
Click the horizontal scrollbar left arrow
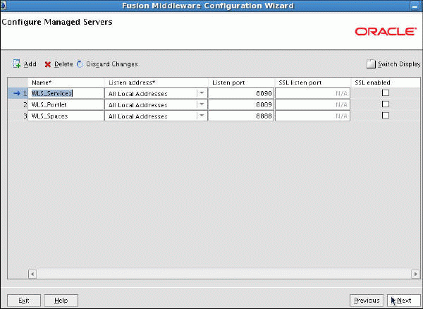point(32,274)
